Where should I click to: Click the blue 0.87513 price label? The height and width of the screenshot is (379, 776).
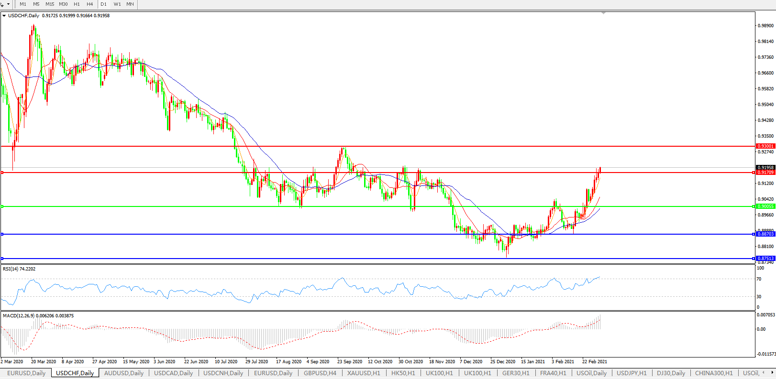pyautogui.click(x=765, y=259)
